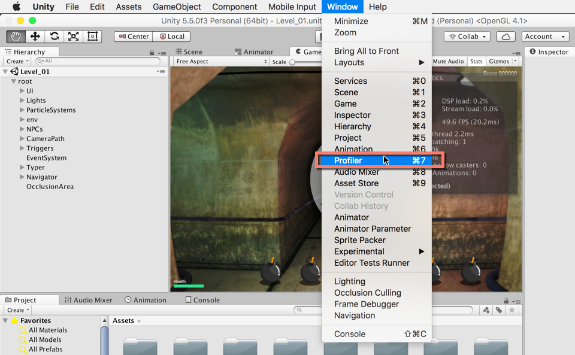Select the Rotate tool
575x355 pixels.
[55, 37]
